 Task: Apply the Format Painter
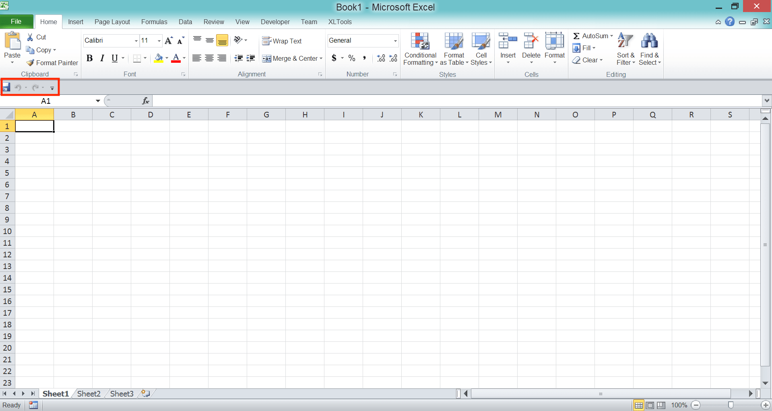tap(52, 63)
